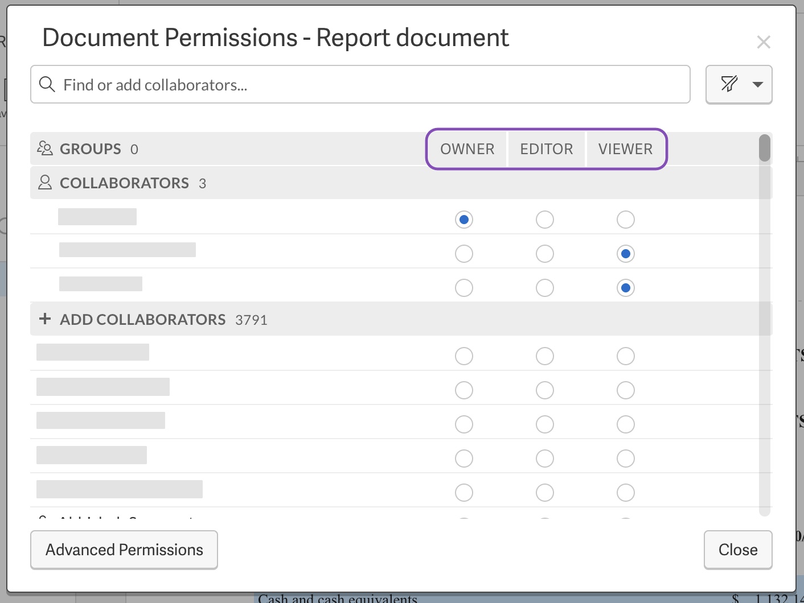Click the plus icon beside Add Collaborators
Viewport: 804px width, 603px height.
[45, 319]
